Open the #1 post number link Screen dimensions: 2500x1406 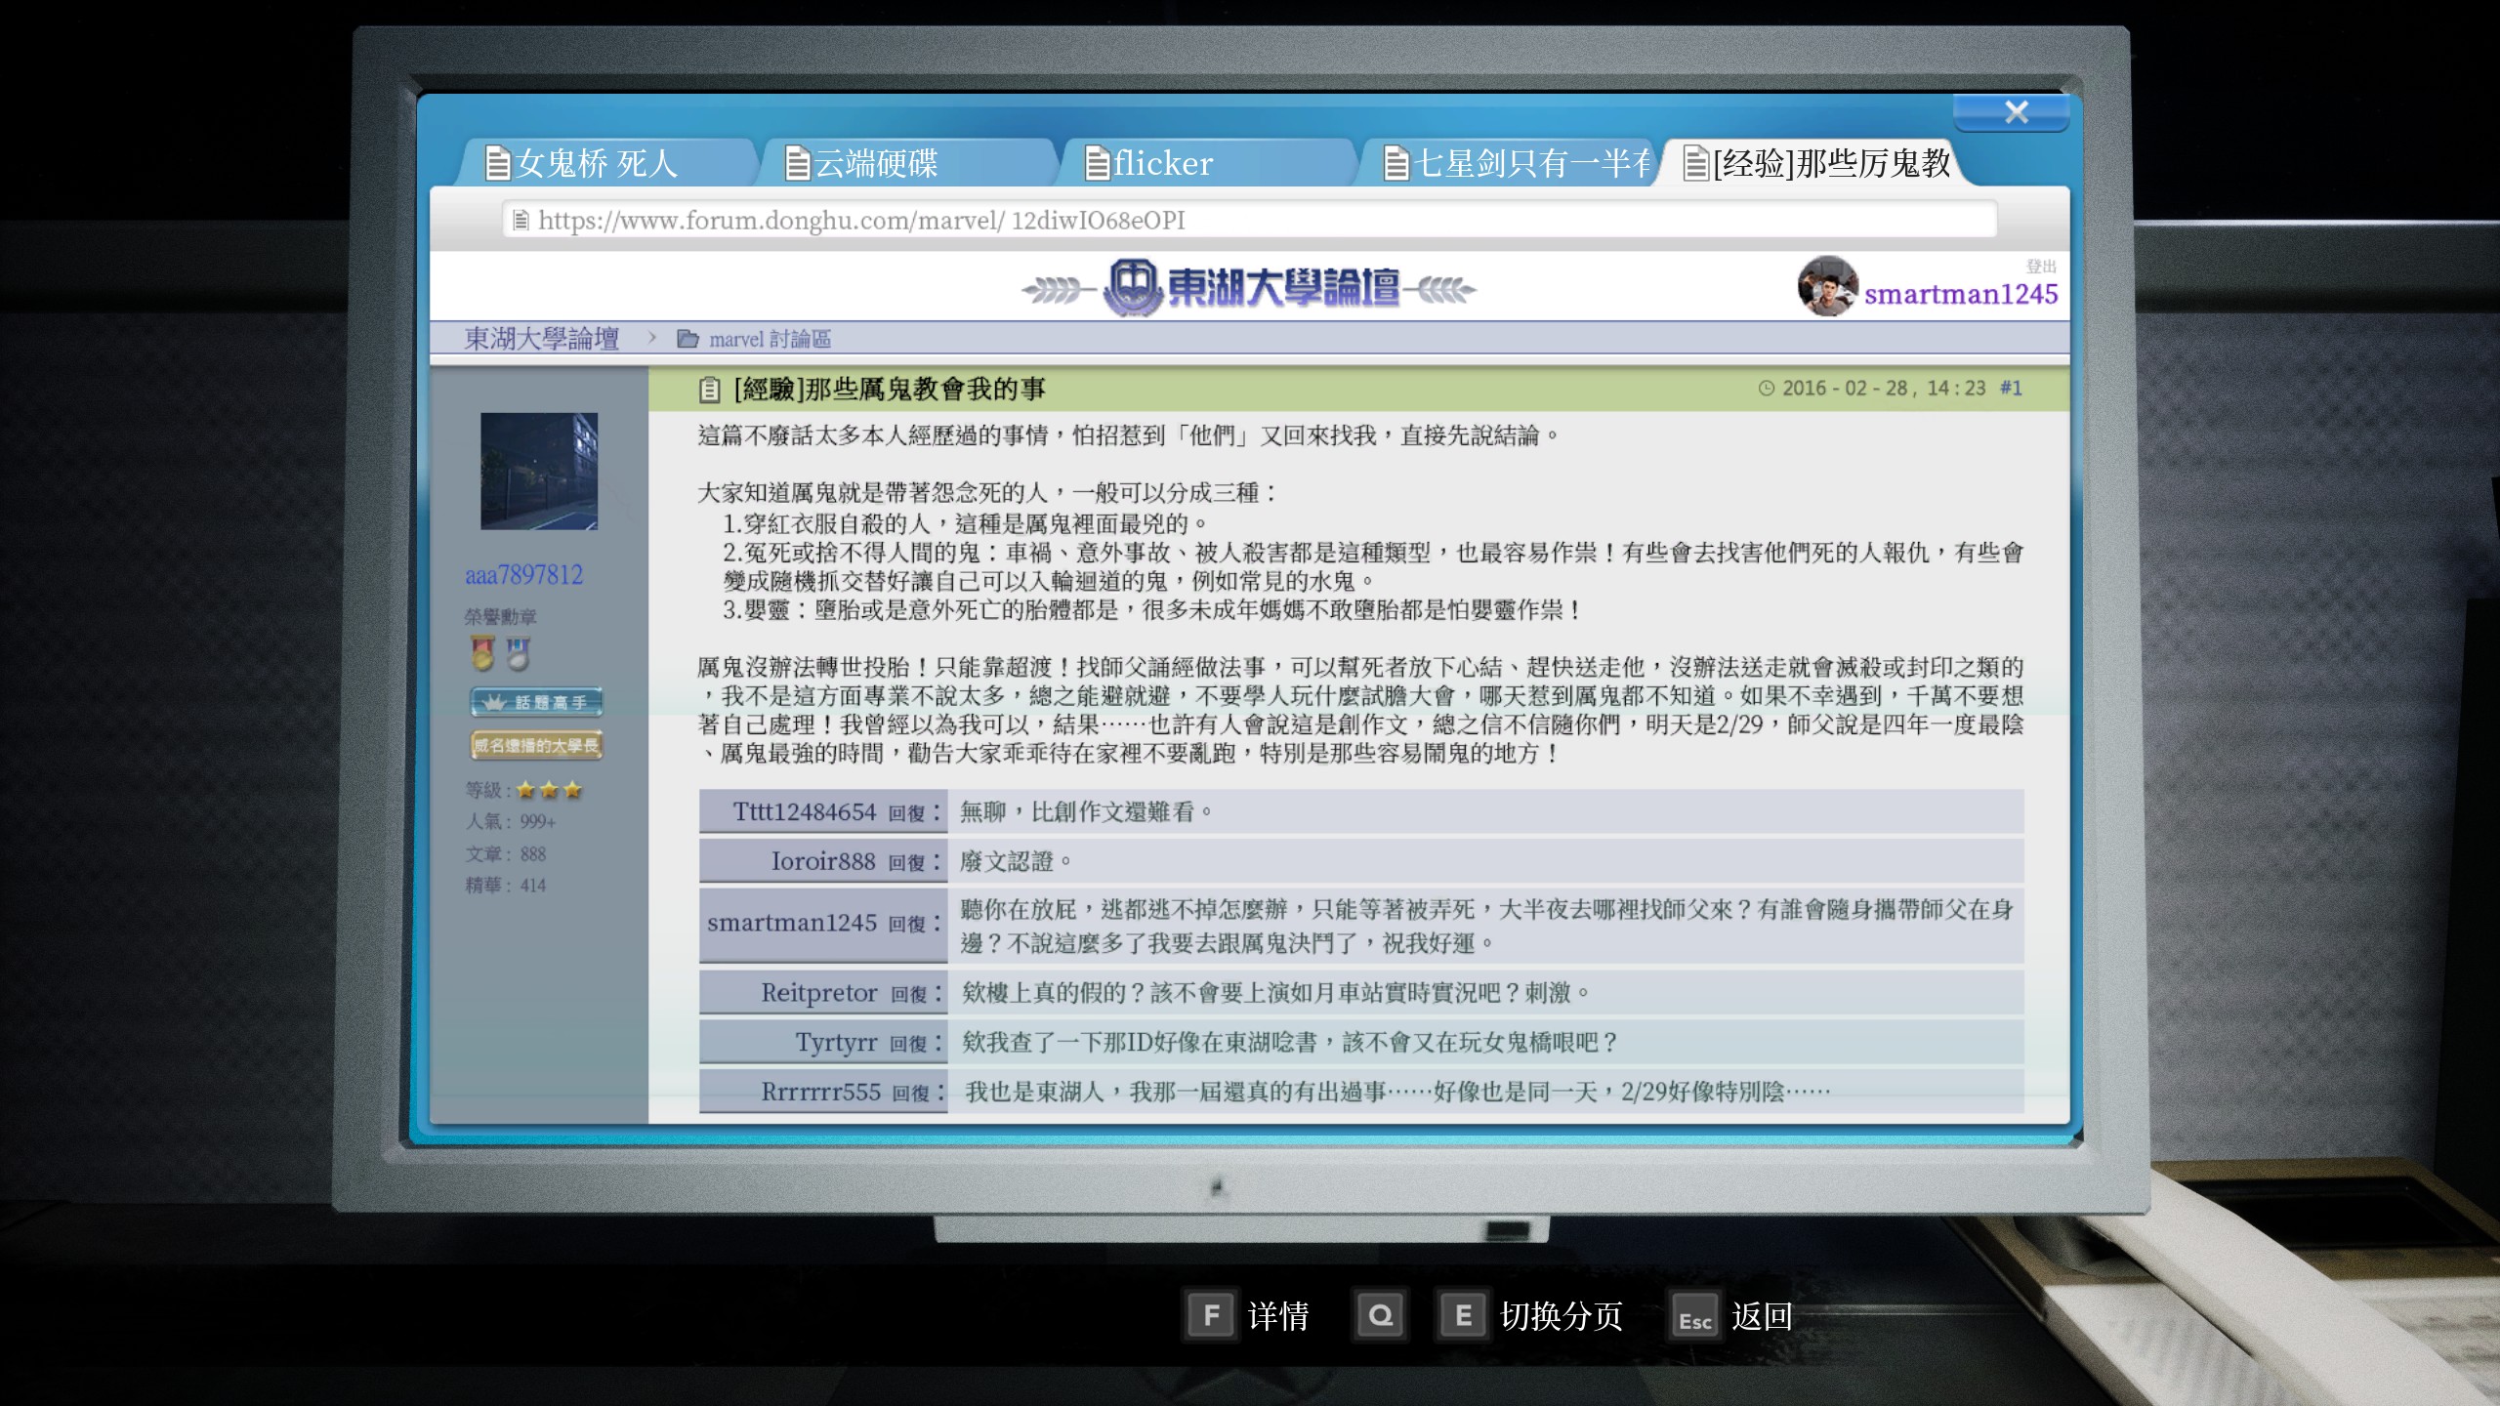[x=2010, y=389]
